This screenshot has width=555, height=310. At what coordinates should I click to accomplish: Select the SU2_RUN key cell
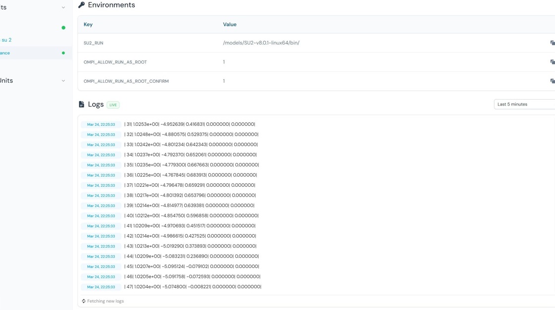click(94, 43)
